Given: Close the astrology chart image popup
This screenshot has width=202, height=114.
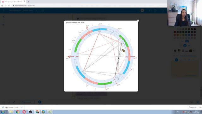Looking at the screenshot, I should (138, 21).
